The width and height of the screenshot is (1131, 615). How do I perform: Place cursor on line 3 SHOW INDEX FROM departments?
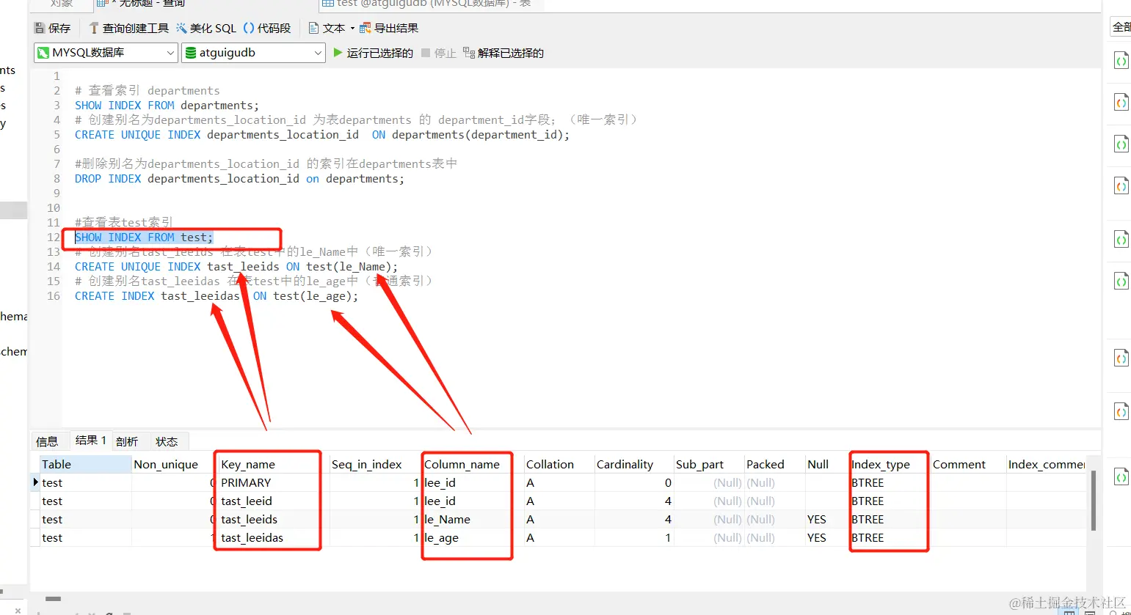pyautogui.click(x=167, y=106)
